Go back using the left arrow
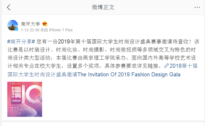This screenshot has width=205, height=126. (9, 7)
